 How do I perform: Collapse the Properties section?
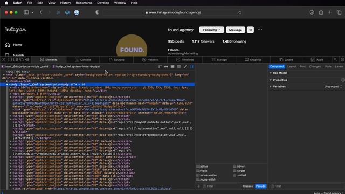271,80
